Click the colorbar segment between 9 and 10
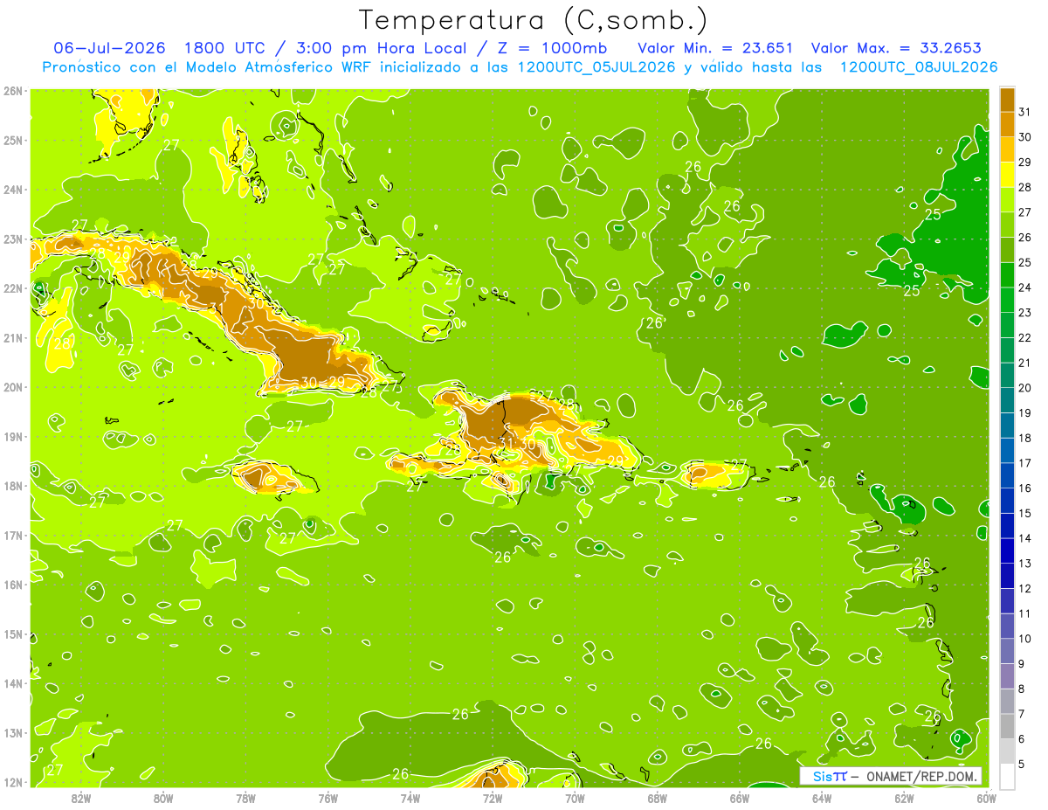Screen dimensions: 1048x810 1007,651
